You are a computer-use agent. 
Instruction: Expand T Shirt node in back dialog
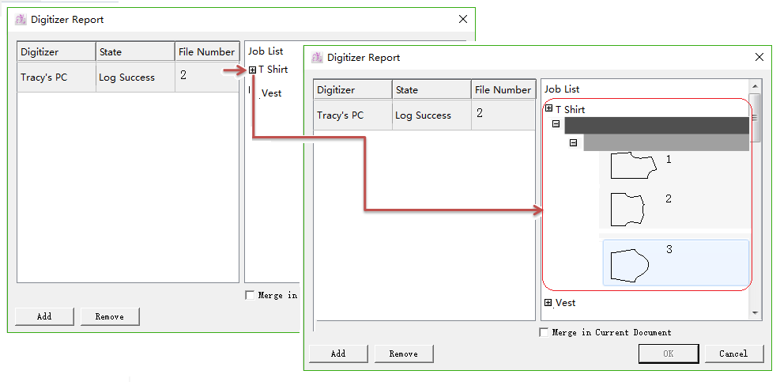(x=252, y=70)
